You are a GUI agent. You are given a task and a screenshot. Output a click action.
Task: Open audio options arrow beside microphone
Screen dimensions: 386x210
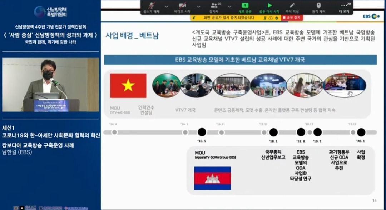(x=167, y=7)
